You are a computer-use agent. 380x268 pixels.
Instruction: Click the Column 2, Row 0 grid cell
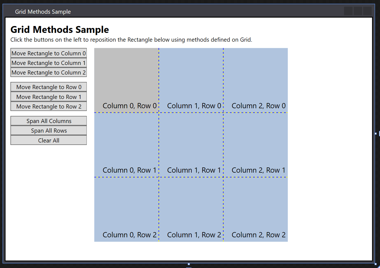click(255, 79)
